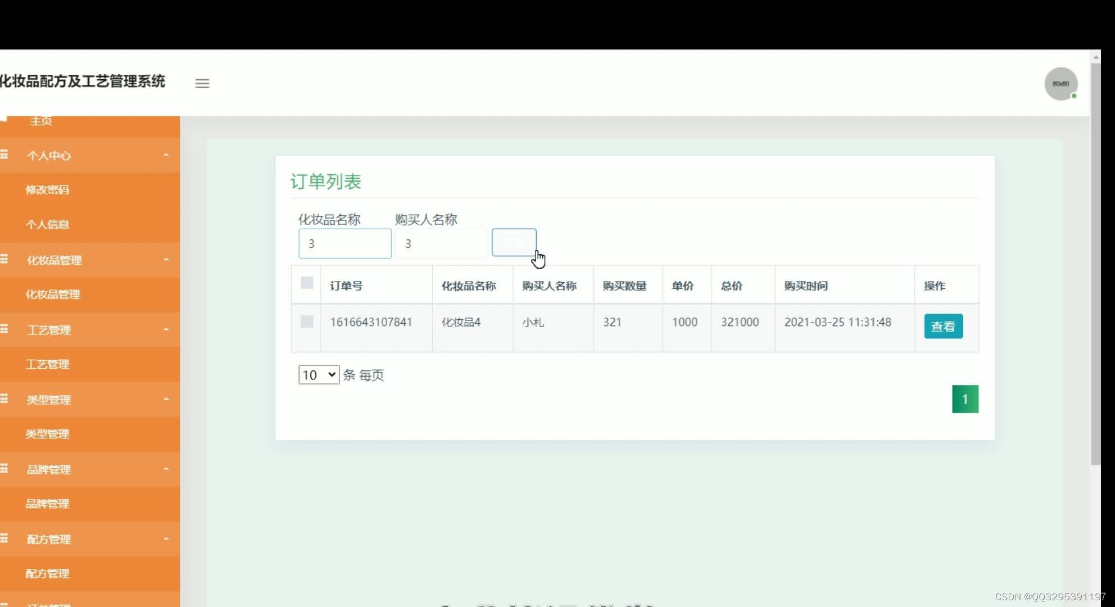This screenshot has height=607, width=1115.
Task: Open the user avatar in top right
Action: (x=1060, y=84)
